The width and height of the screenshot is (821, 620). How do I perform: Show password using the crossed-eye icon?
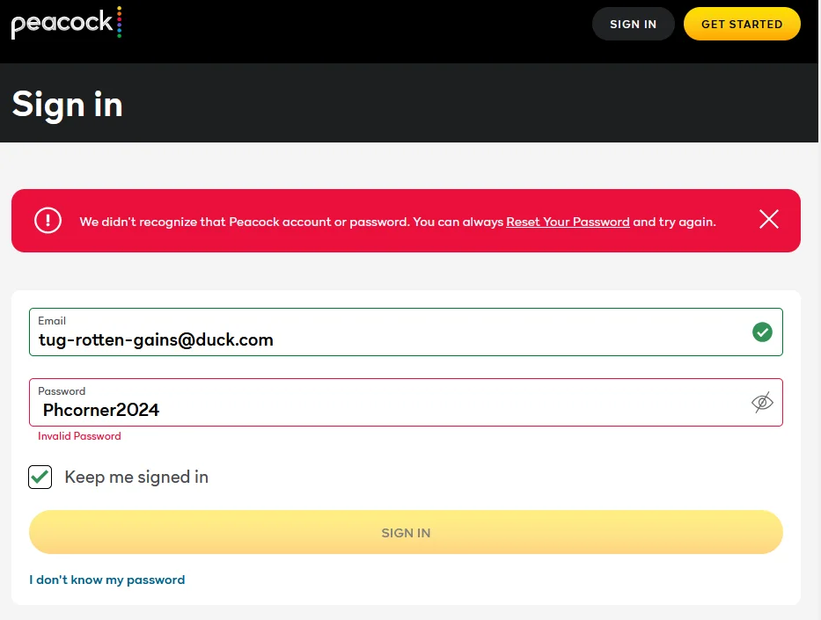click(762, 403)
